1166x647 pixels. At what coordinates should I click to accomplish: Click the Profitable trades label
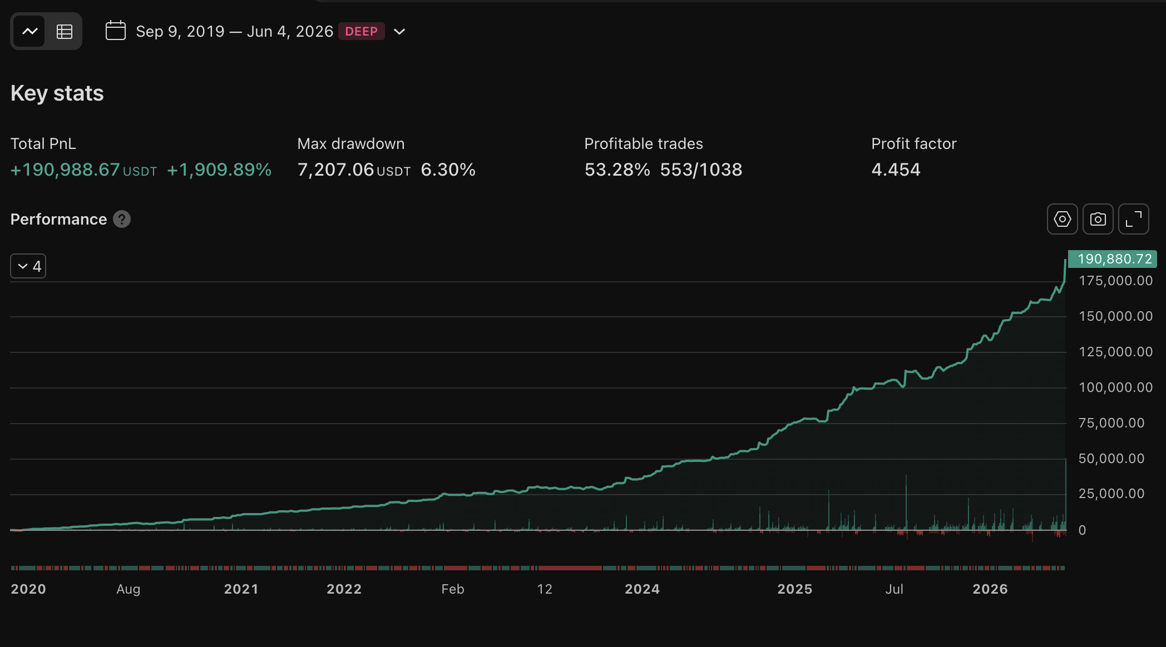[x=644, y=144]
